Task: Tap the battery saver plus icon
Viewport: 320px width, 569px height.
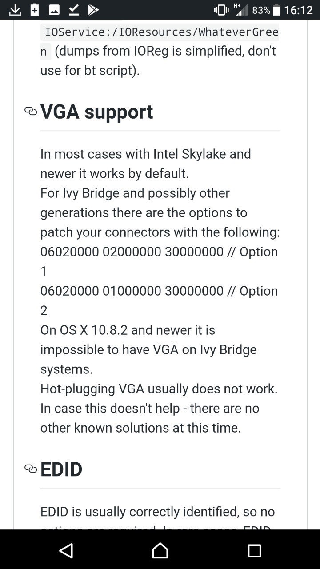Action: pos(35,10)
